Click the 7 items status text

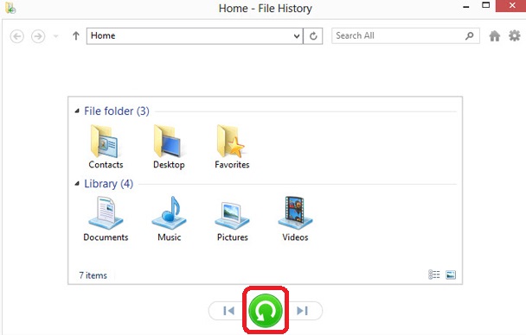[x=93, y=275]
